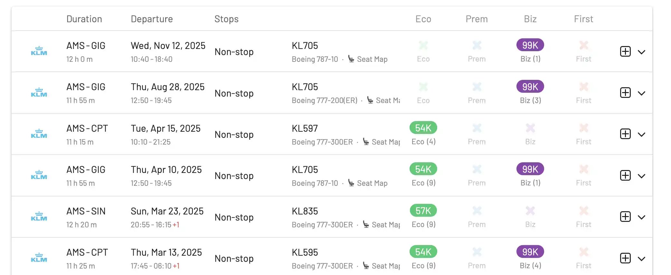Click plus icon for Aug 28 KL705 flight
Viewport: 671px width, 275px height.
click(x=625, y=93)
